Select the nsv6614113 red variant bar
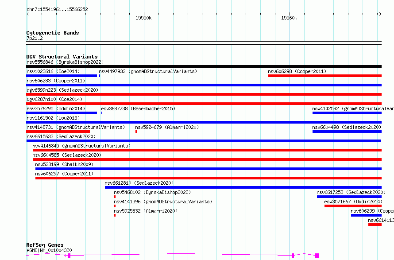Screen dimensions: 394x260 click(375, 225)
